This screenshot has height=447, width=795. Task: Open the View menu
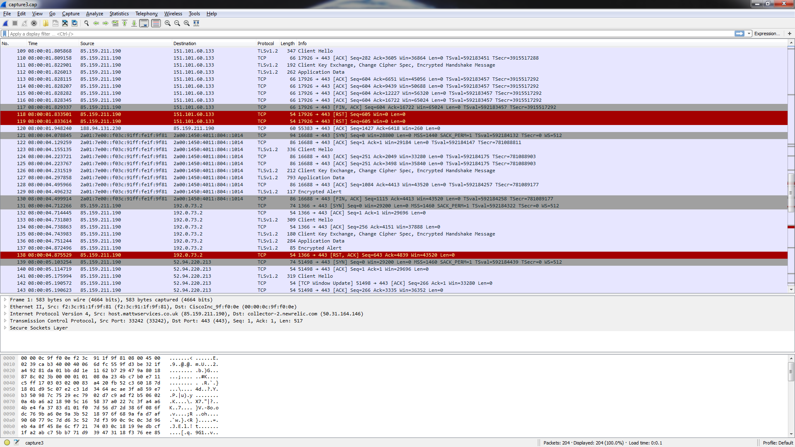coord(37,14)
